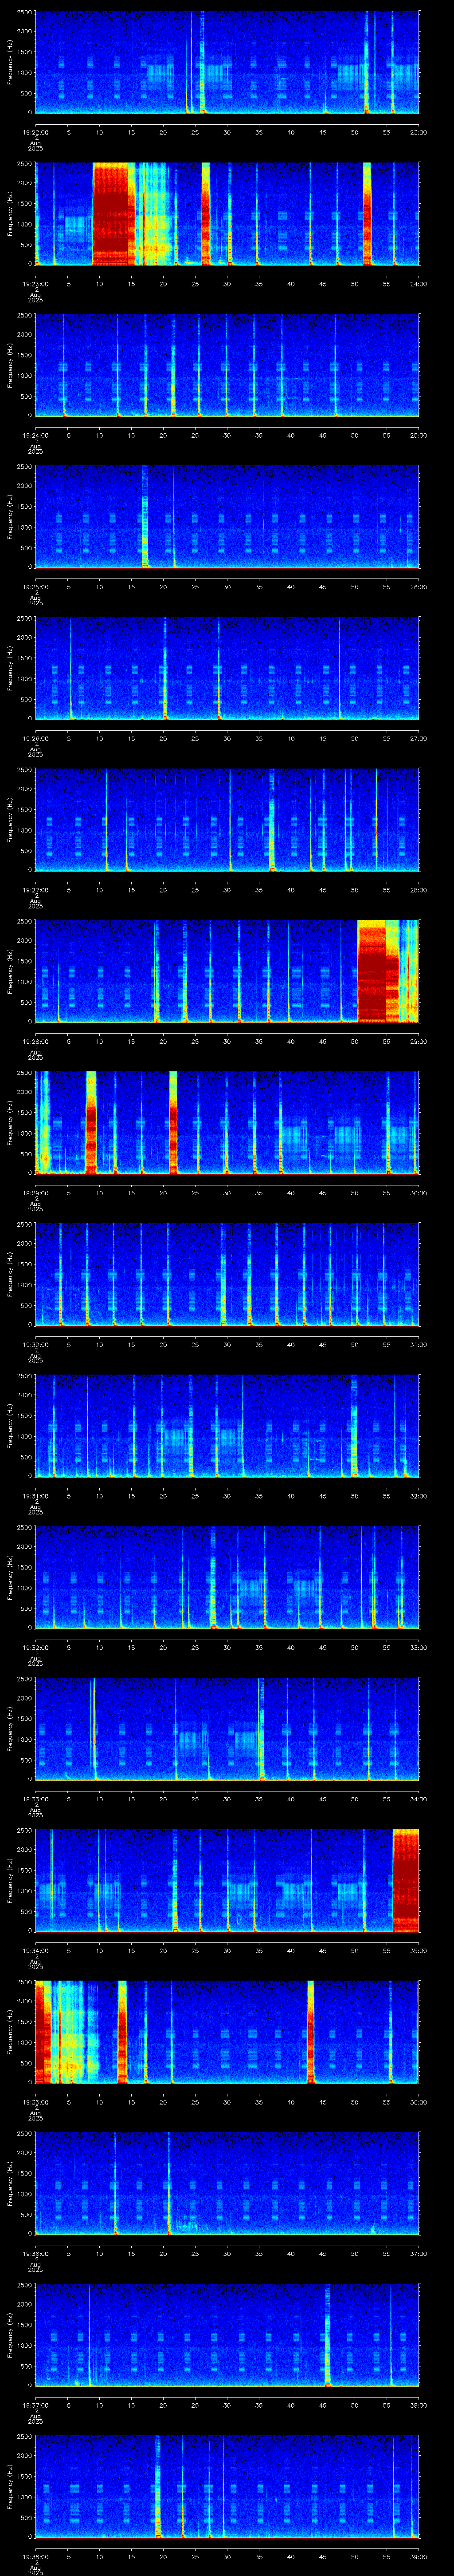The image size is (454, 2576).
Task: Click the 26:00 end time label
Action: 418,587
